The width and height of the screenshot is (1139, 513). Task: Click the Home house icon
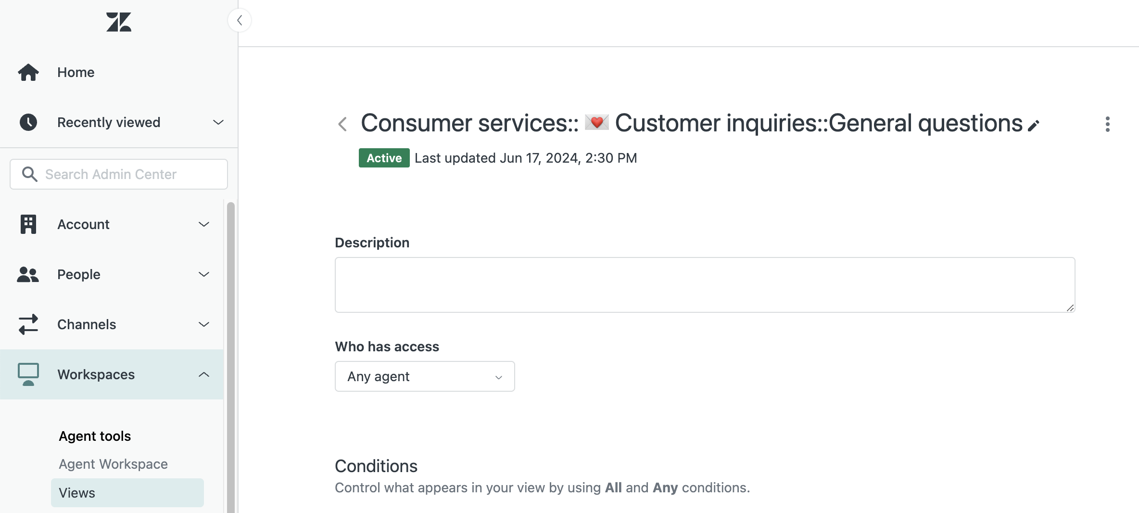[x=28, y=72]
